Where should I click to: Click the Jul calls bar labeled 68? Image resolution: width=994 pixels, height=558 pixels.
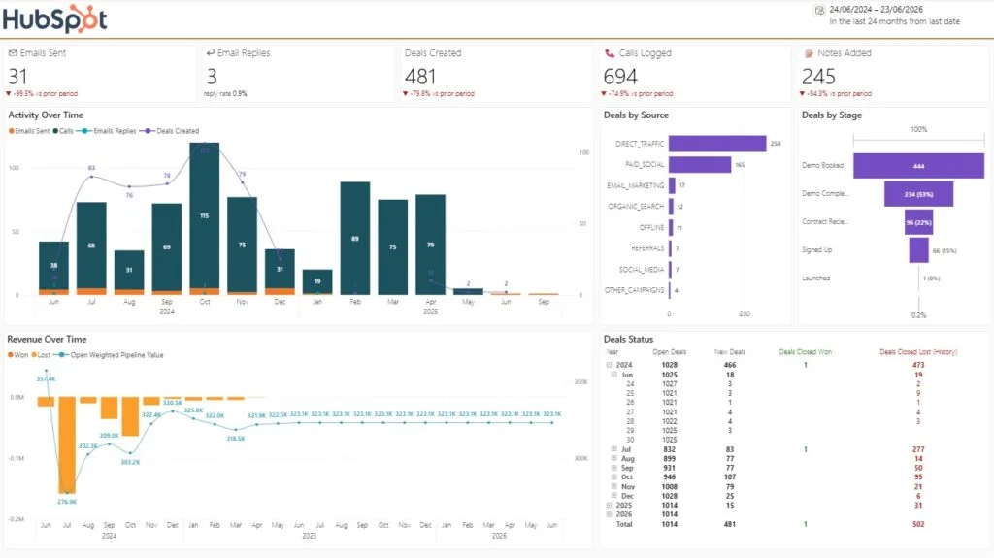point(91,246)
